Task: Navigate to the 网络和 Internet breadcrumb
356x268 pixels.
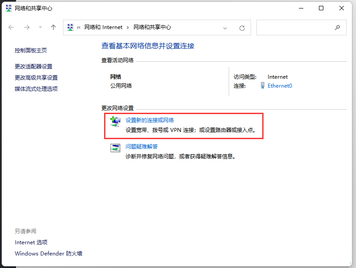Action: pyautogui.click(x=103, y=27)
